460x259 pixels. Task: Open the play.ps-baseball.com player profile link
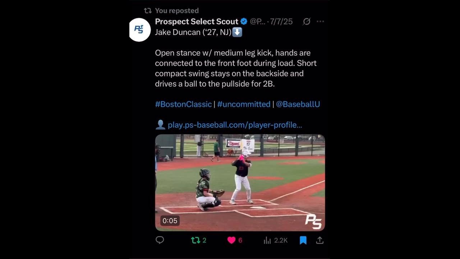point(235,125)
